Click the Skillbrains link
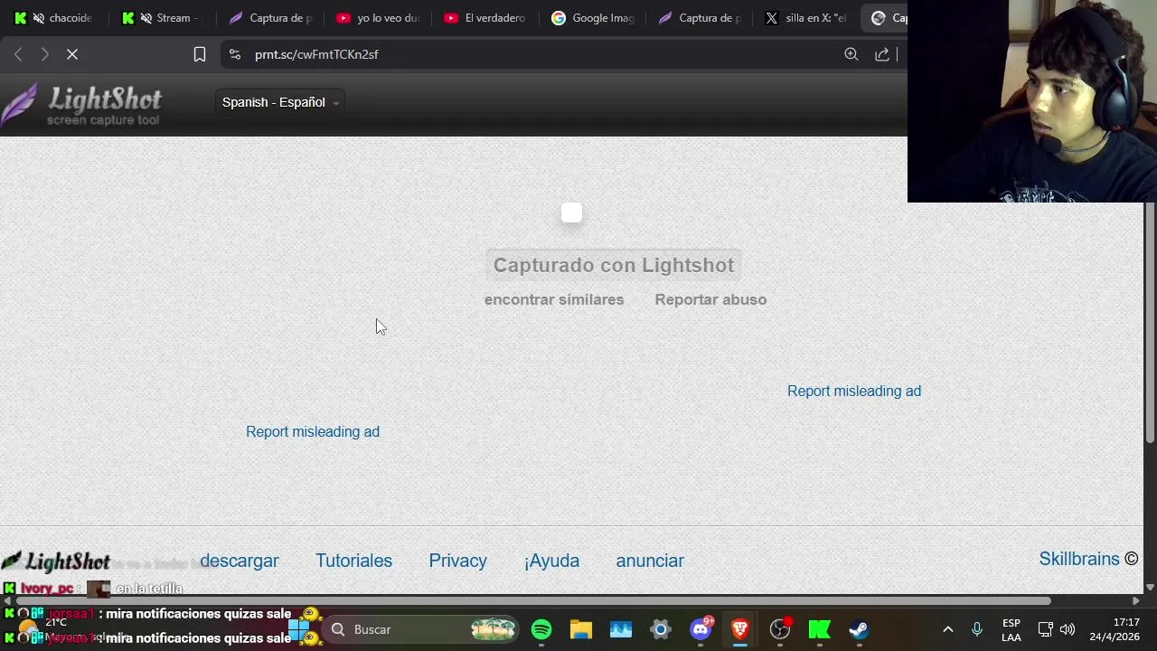 coord(1079,559)
